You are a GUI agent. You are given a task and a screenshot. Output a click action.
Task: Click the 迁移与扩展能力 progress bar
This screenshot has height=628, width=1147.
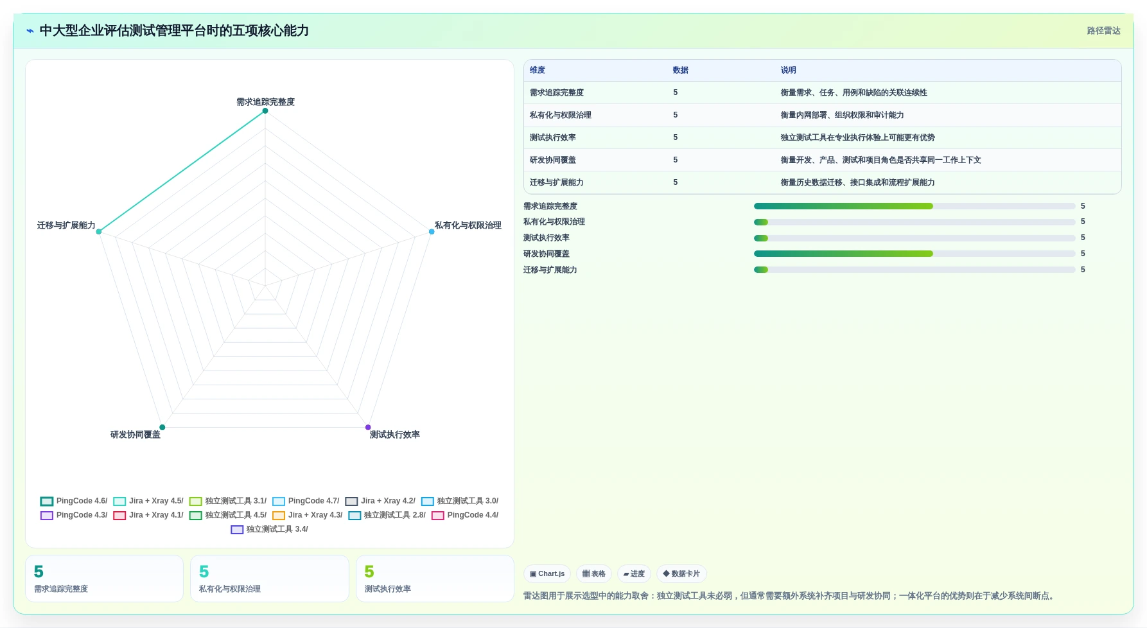(915, 270)
